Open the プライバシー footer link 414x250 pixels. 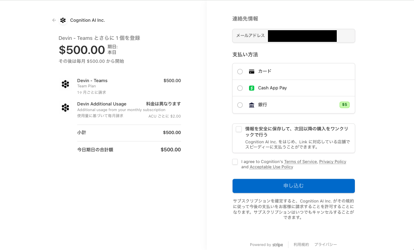click(325, 244)
